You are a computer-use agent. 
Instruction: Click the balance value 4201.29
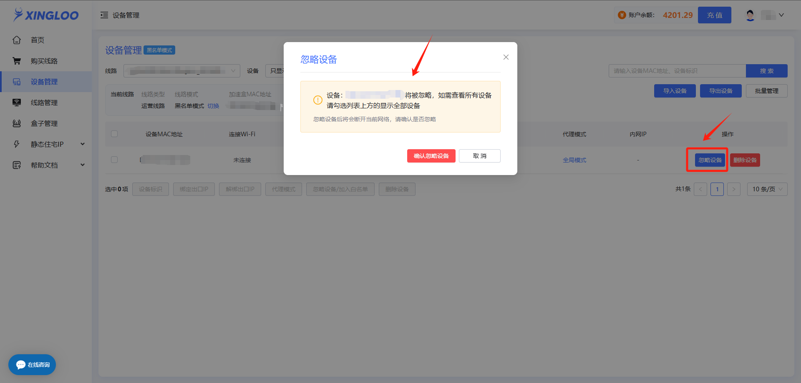tap(678, 15)
